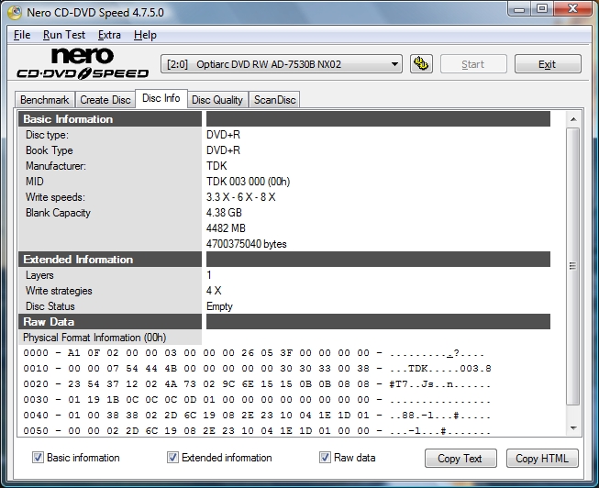Screen dimensions: 599x488
Task: Click the 'Write strategies' label
Action: pyautogui.click(x=59, y=291)
